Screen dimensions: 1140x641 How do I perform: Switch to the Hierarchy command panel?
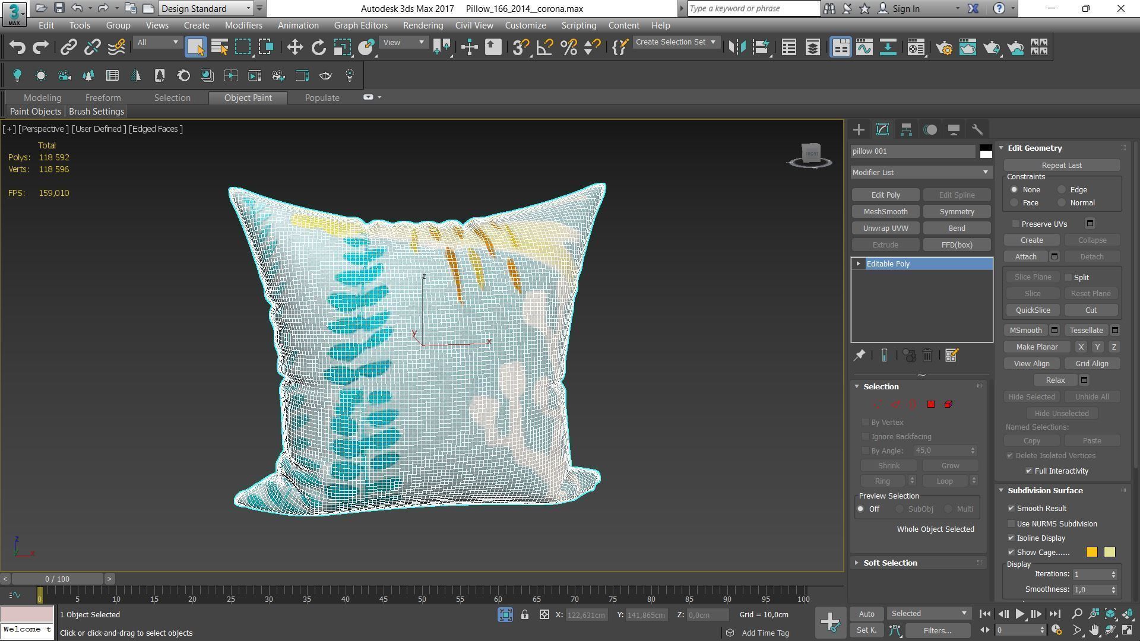coord(906,129)
